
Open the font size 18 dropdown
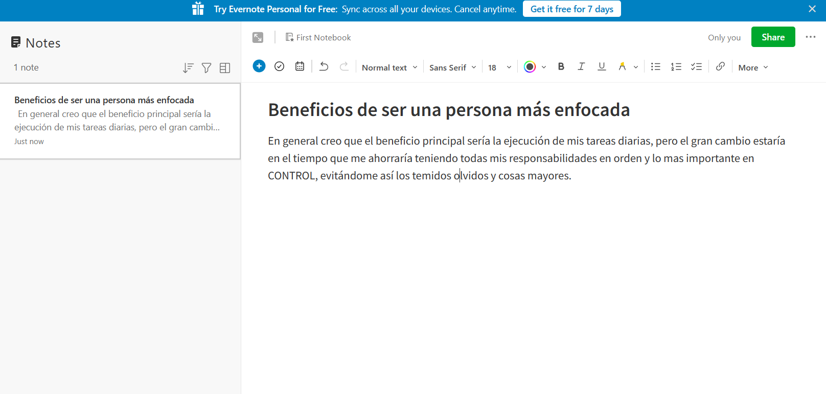click(499, 67)
